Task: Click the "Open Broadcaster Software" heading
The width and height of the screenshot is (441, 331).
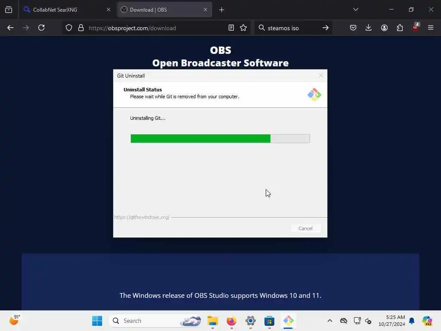Action: pos(220,63)
